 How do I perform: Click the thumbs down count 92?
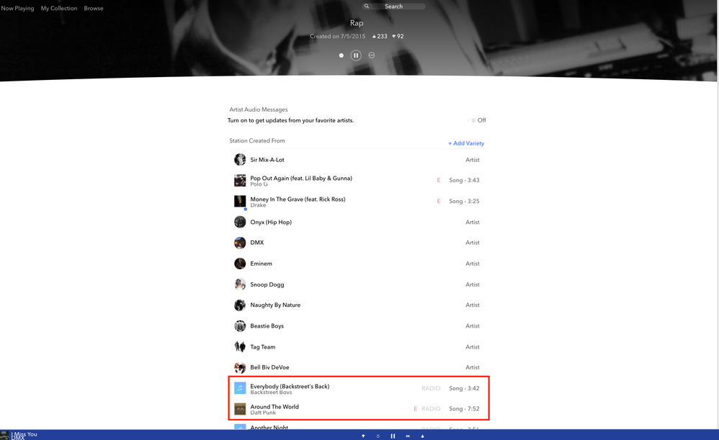point(398,36)
